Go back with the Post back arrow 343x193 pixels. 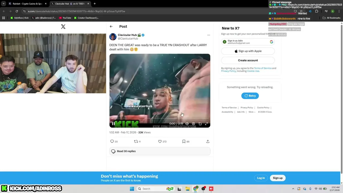(x=111, y=27)
